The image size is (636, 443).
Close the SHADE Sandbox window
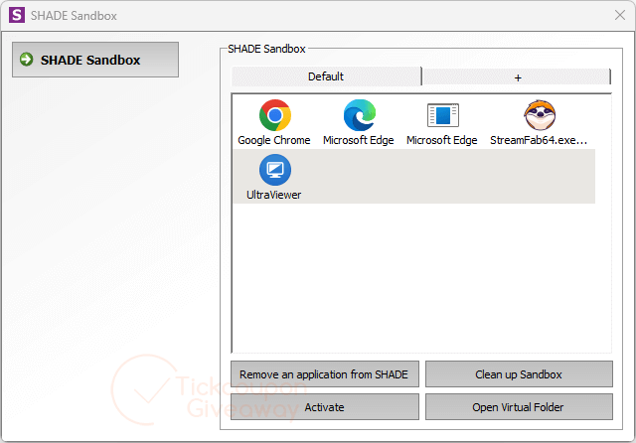[x=620, y=15]
